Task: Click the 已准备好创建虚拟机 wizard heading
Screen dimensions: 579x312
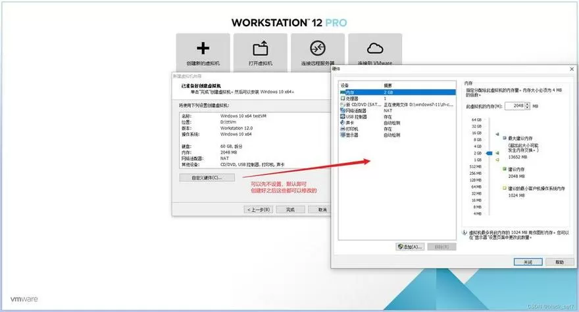Action: point(201,86)
